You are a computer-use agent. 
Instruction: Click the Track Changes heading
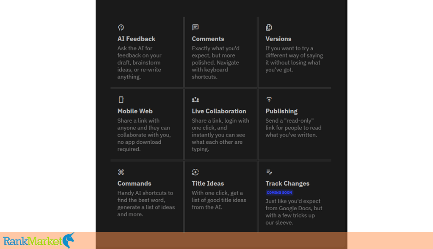coord(287,184)
